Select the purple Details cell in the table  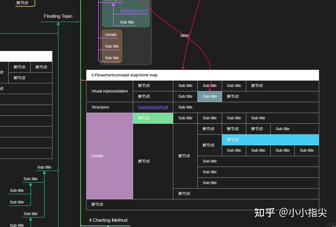(110, 156)
